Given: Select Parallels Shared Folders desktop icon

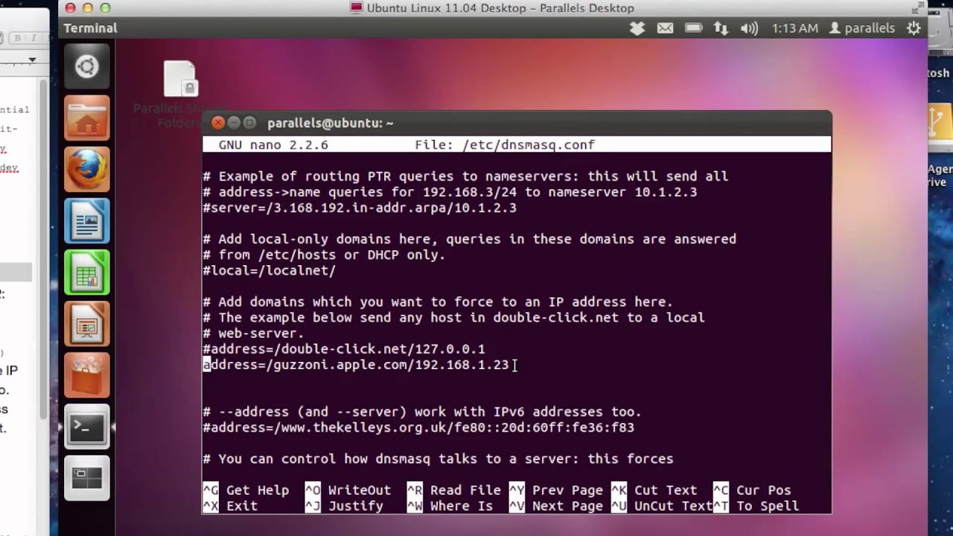Looking at the screenshot, I should [x=179, y=93].
